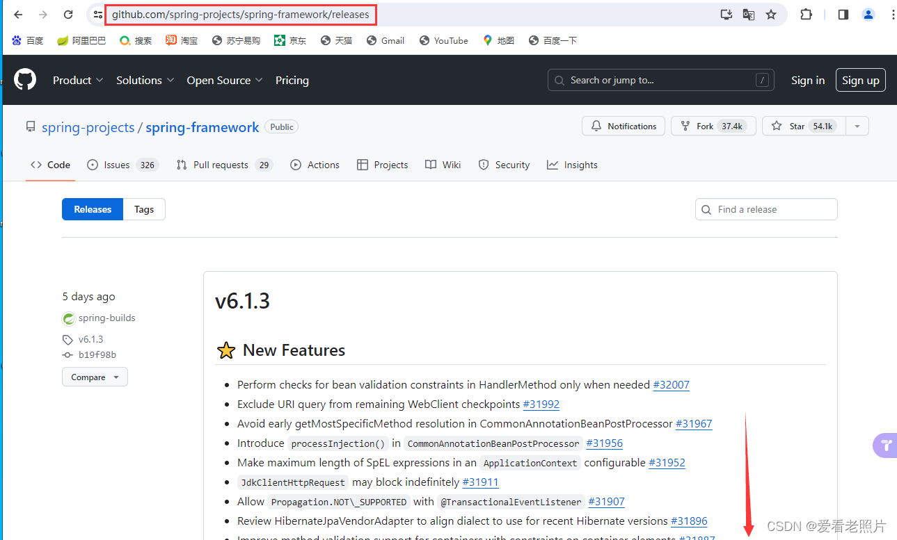
Task: Expand the Compare dropdown
Action: click(x=95, y=377)
